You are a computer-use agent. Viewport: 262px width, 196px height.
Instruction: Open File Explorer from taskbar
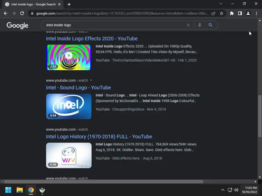(x=19, y=190)
